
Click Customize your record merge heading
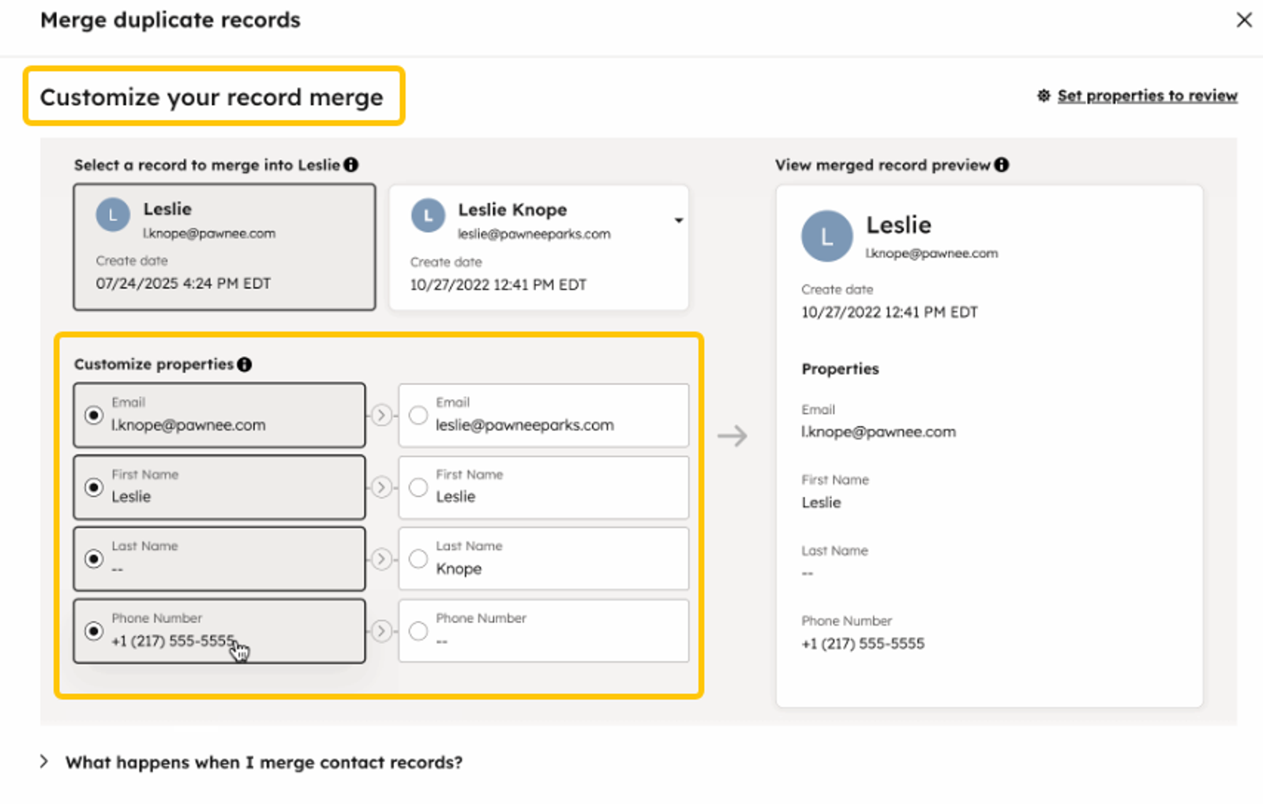click(212, 97)
